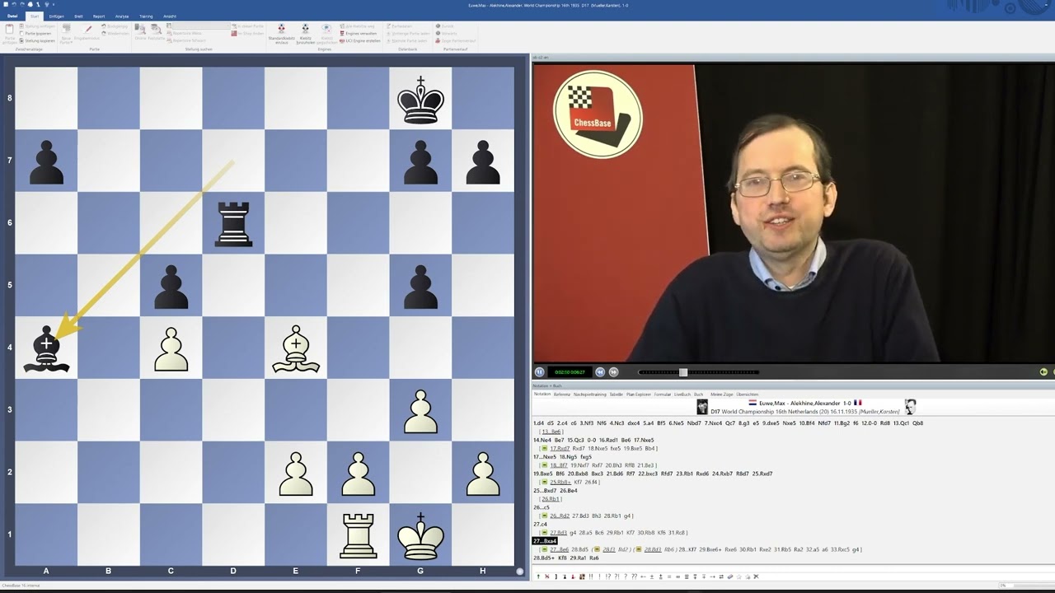This screenshot has width=1055, height=593.
Task: Click the green arrow icon right of video bar
Action: (x=1043, y=372)
